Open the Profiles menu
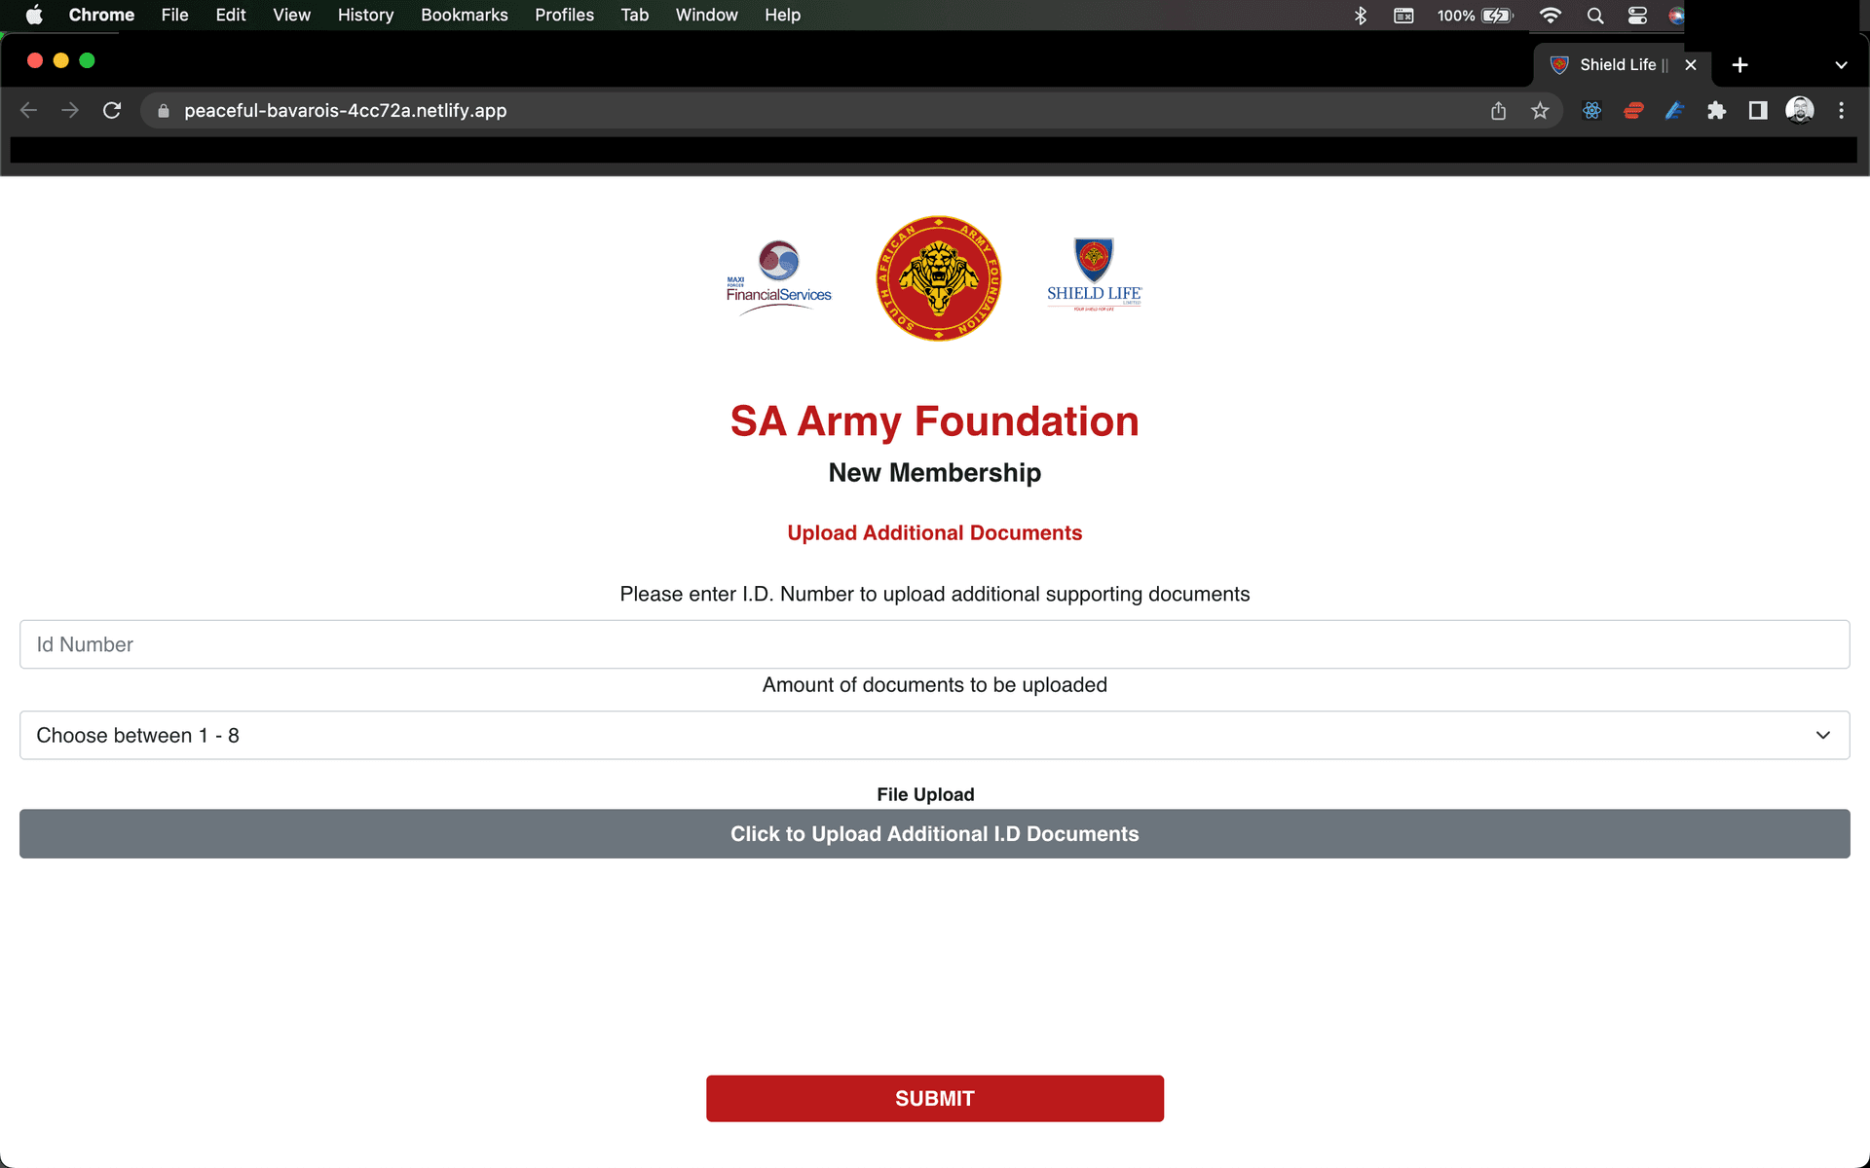The width and height of the screenshot is (1870, 1168). pos(564,15)
